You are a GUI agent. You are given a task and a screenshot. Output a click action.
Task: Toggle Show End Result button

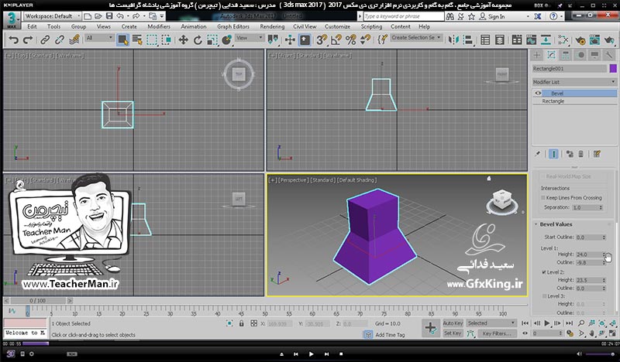pos(553,154)
